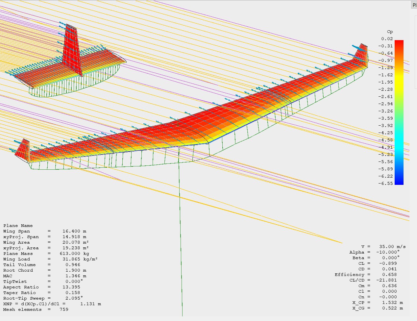Click the -4.91 Cp legend value
The image size is (417, 321).
[x=385, y=147]
